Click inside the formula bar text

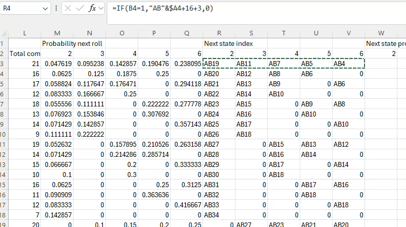253,9
